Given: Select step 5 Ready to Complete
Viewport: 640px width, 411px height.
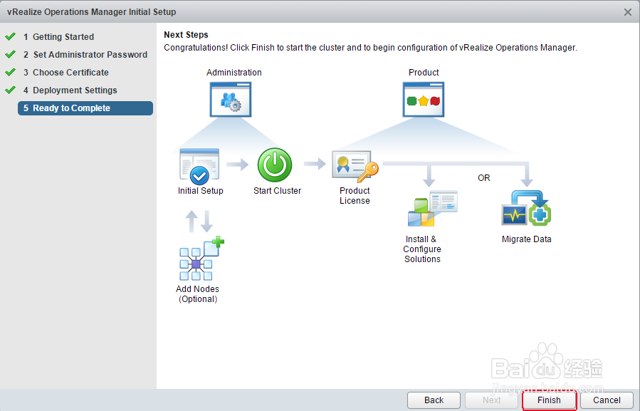Looking at the screenshot, I should [85, 108].
